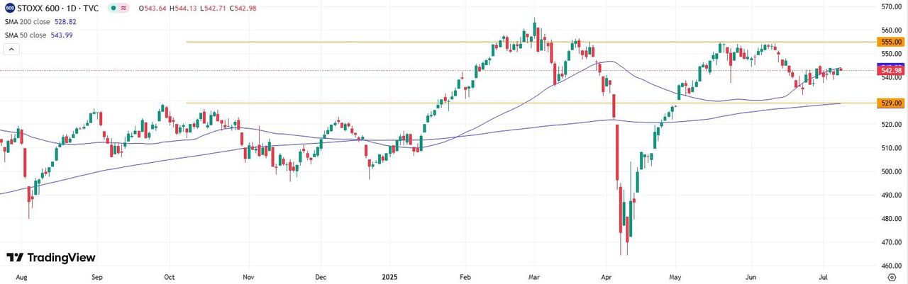The height and width of the screenshot is (284, 908).
Task: Click the 570.00 price scale label
Action: tap(890, 7)
